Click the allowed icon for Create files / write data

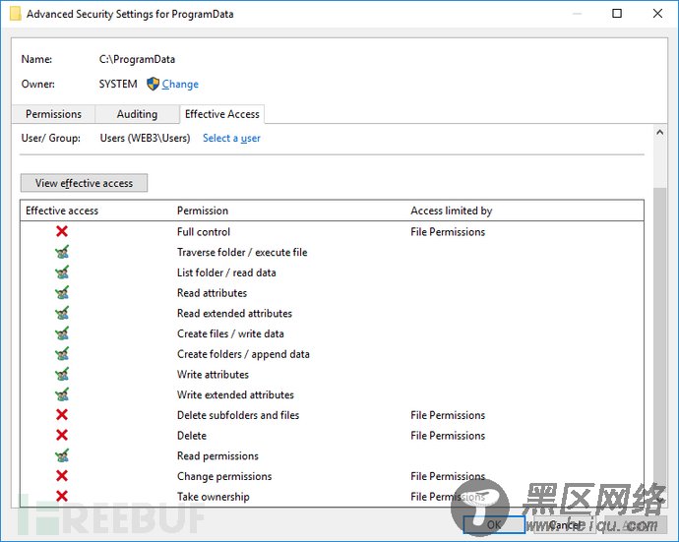[62, 332]
